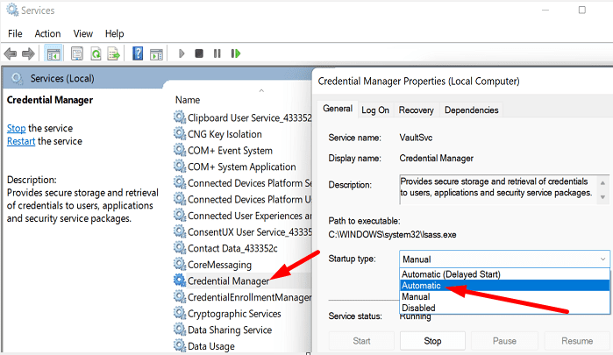
Task: Click the Resume button in Properties
Action: (577, 341)
